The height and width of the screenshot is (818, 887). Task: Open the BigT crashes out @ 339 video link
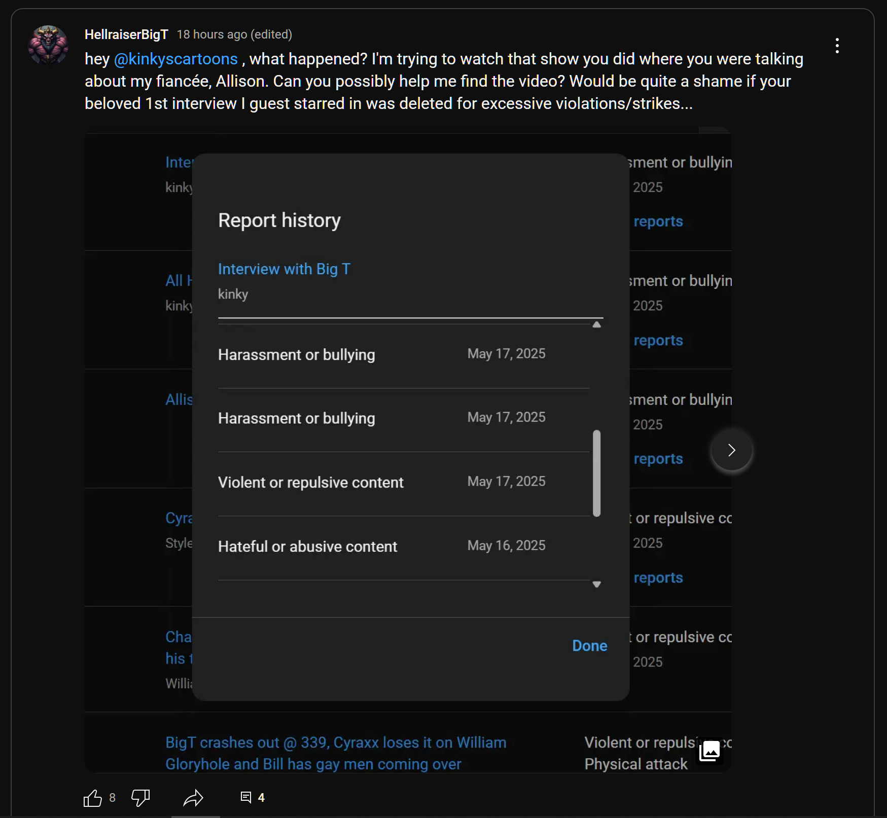pos(336,753)
